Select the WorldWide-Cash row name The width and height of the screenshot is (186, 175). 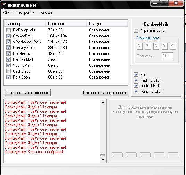click(x=27, y=42)
